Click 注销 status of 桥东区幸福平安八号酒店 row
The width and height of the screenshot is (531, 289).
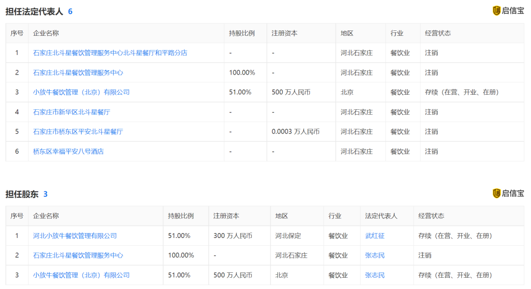coord(432,152)
